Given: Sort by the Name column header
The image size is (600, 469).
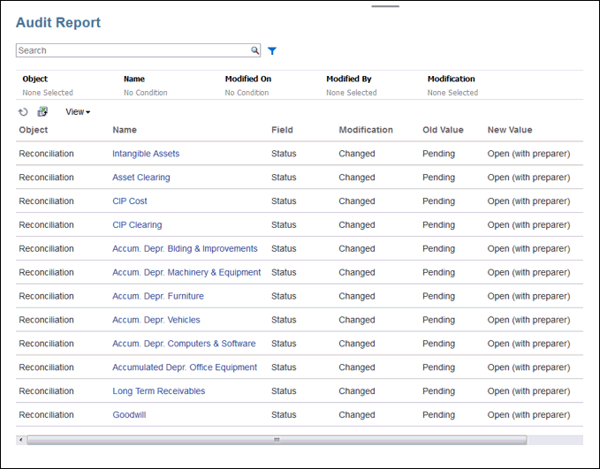Looking at the screenshot, I should [125, 130].
